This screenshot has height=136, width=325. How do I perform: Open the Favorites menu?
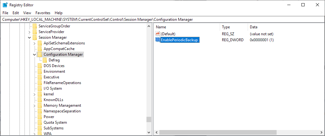pos(43,13)
